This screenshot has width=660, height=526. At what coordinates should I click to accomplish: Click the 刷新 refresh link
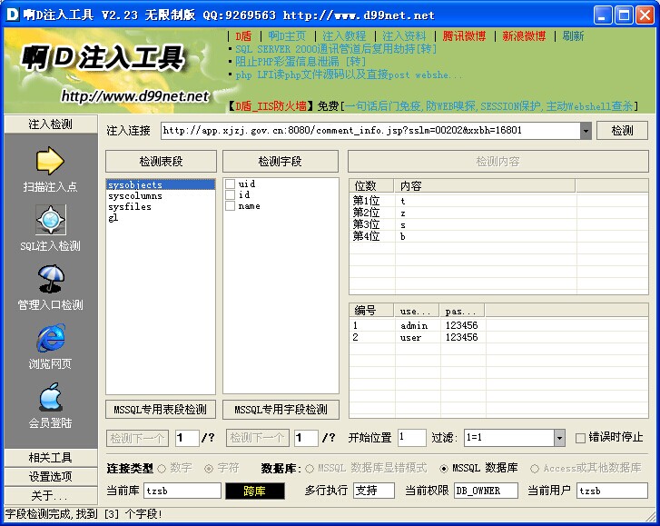click(x=573, y=36)
